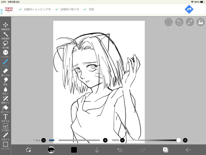Select the 投げ縄 lasso tool
The image size is (206, 155).
[5, 45]
